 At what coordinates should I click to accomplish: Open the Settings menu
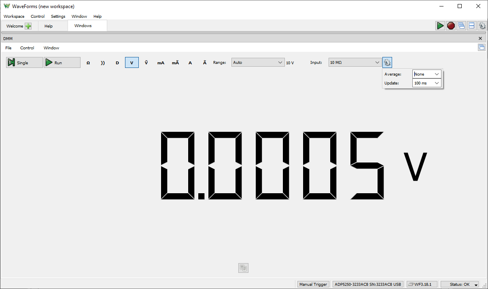pyautogui.click(x=58, y=17)
